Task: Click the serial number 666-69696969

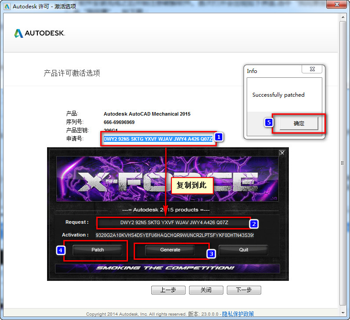Action: (x=119, y=122)
